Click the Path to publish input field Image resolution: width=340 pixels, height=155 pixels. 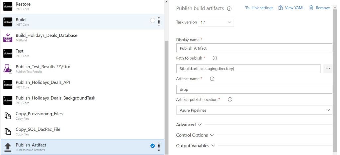pyautogui.click(x=248, y=69)
